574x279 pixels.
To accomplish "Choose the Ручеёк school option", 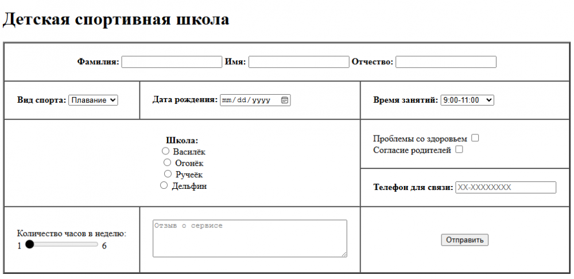I will pos(168,173).
